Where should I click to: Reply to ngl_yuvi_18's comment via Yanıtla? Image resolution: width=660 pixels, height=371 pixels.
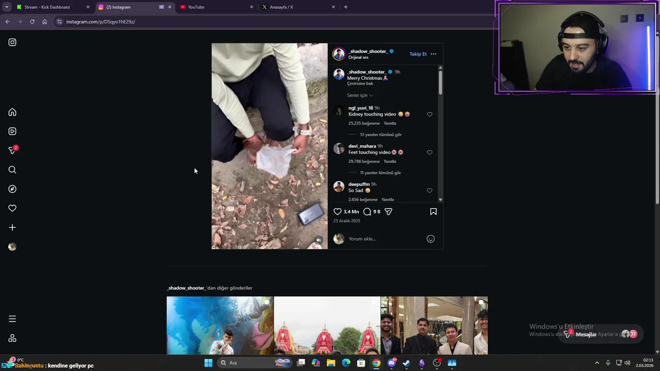coord(390,123)
